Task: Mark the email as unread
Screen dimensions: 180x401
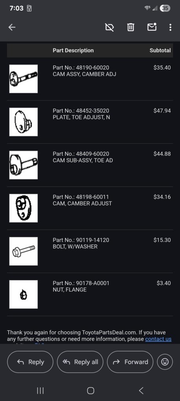Action: tap(152, 27)
